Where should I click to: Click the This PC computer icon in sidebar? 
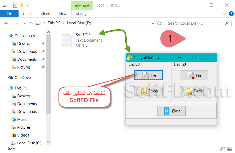(x=11, y=88)
